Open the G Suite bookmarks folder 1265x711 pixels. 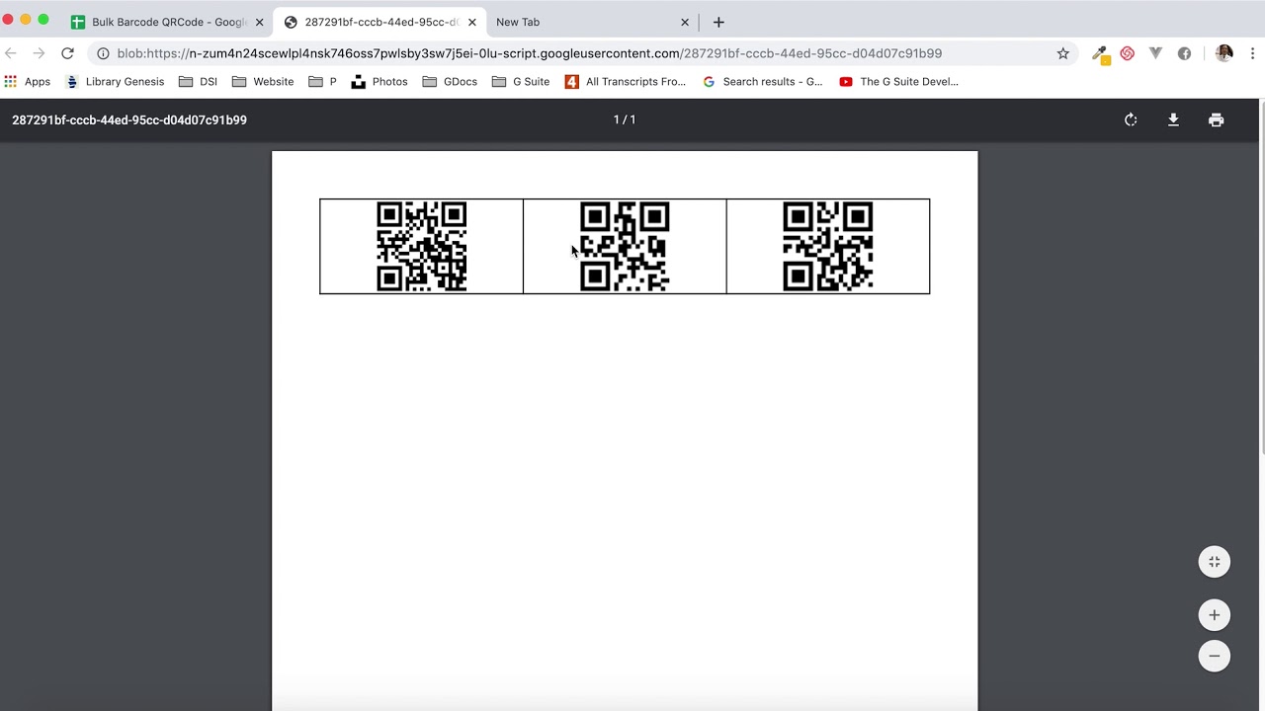point(521,82)
